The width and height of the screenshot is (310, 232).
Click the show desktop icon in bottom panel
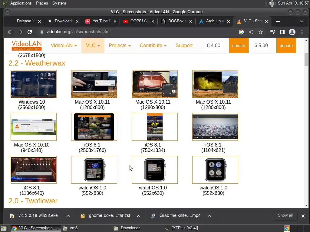pos(3,228)
